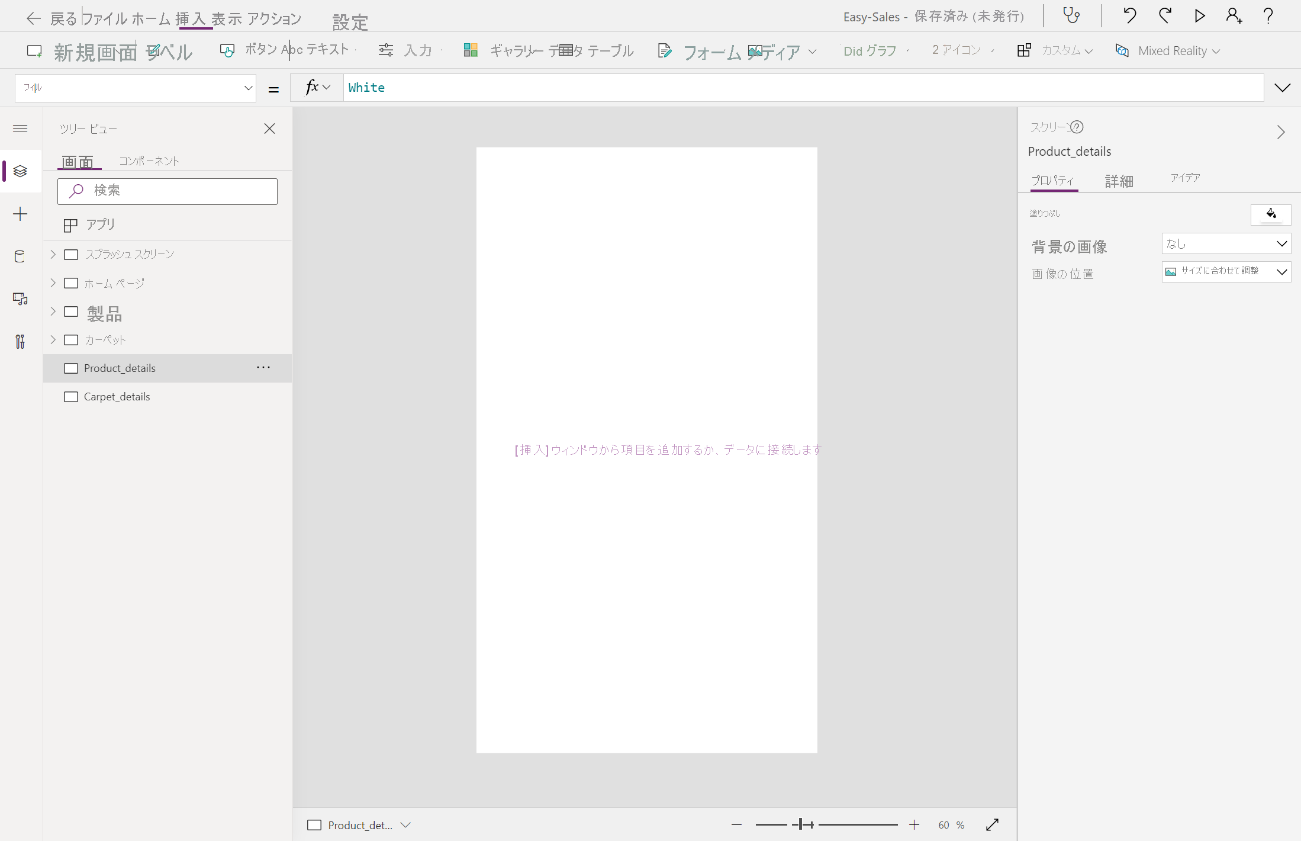
Task: Open the image position dropdown
Action: [x=1226, y=271]
